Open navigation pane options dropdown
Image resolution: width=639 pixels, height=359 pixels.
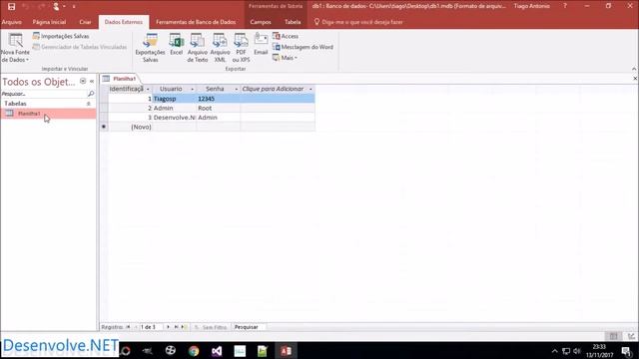[x=83, y=81]
